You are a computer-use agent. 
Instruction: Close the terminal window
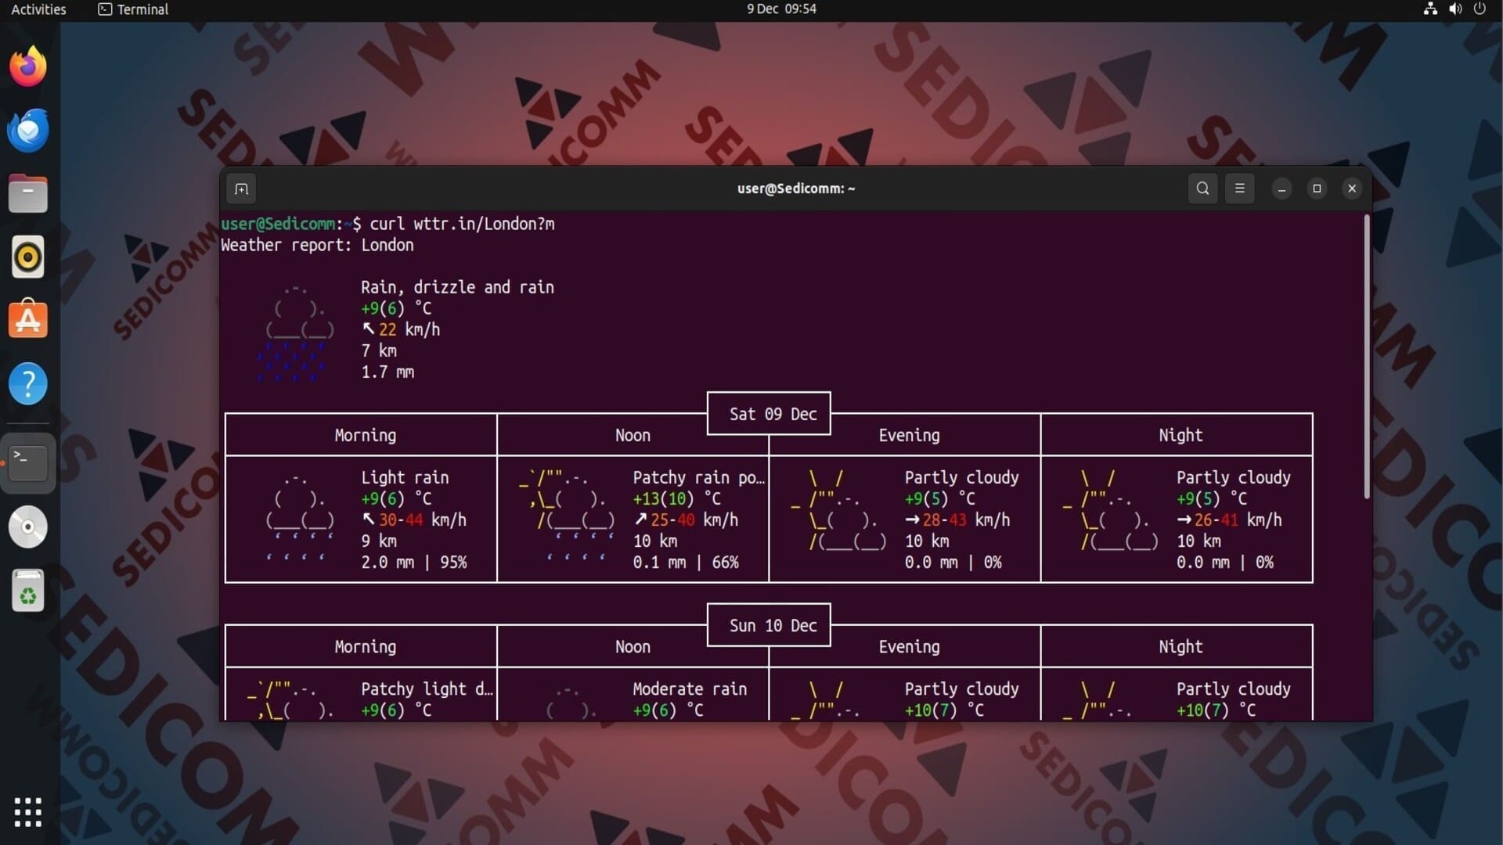pos(1352,189)
